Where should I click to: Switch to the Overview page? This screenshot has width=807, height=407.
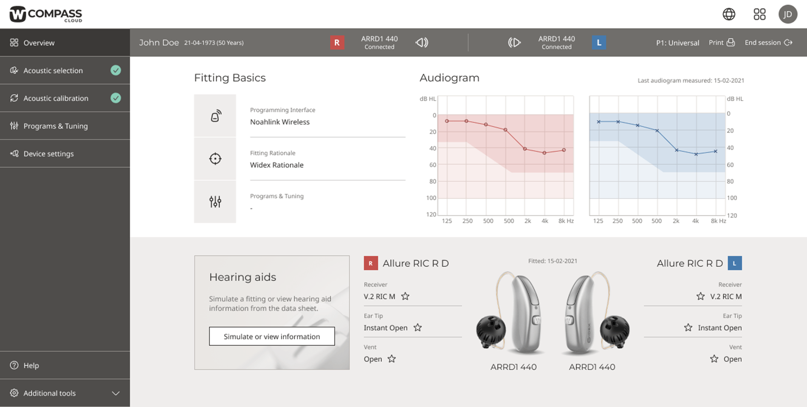(39, 42)
